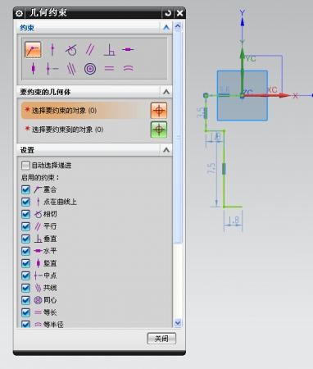Toggle the 垂直 constraint checkbox

pyautogui.click(x=25, y=239)
